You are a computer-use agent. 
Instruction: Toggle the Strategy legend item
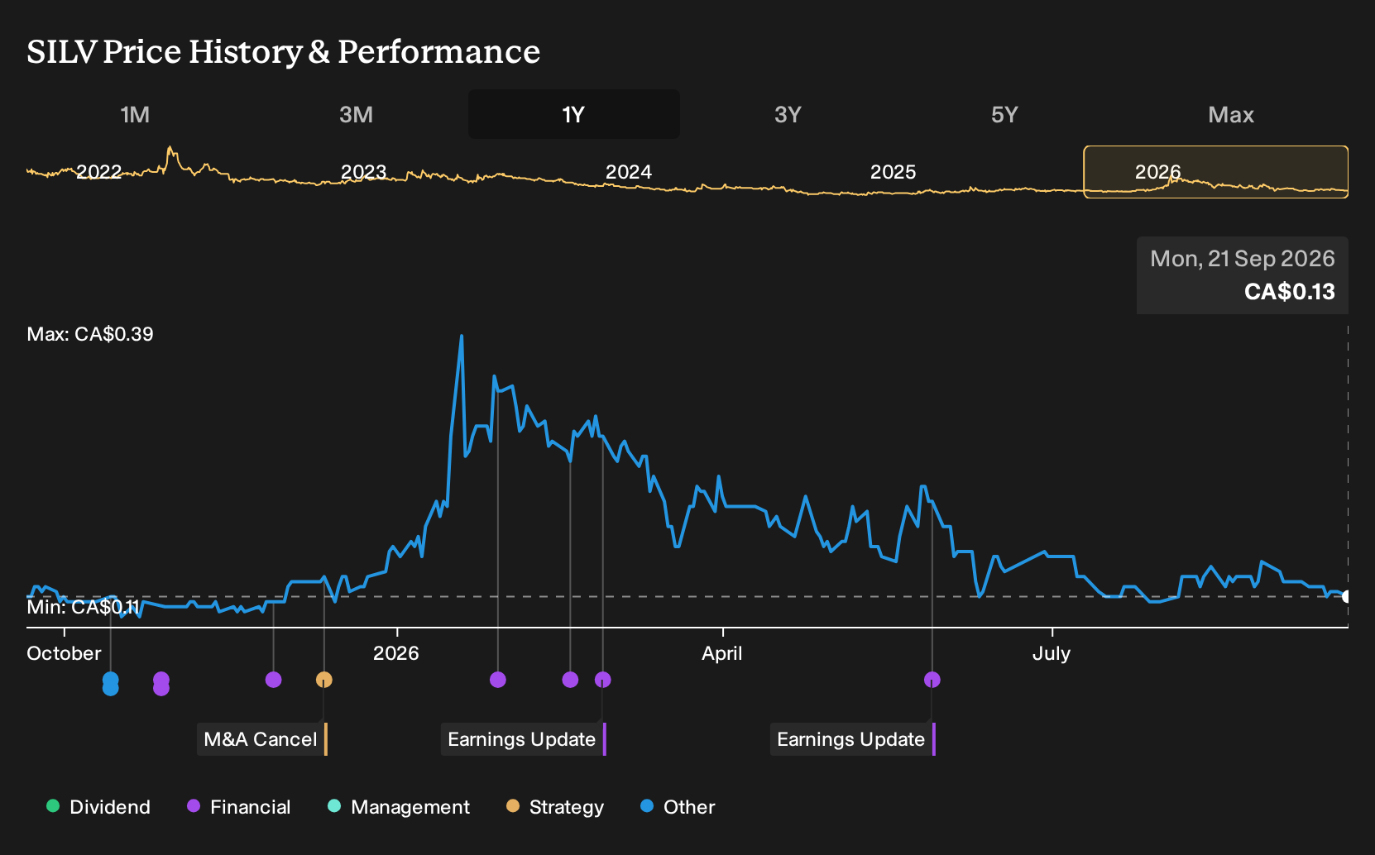click(555, 807)
